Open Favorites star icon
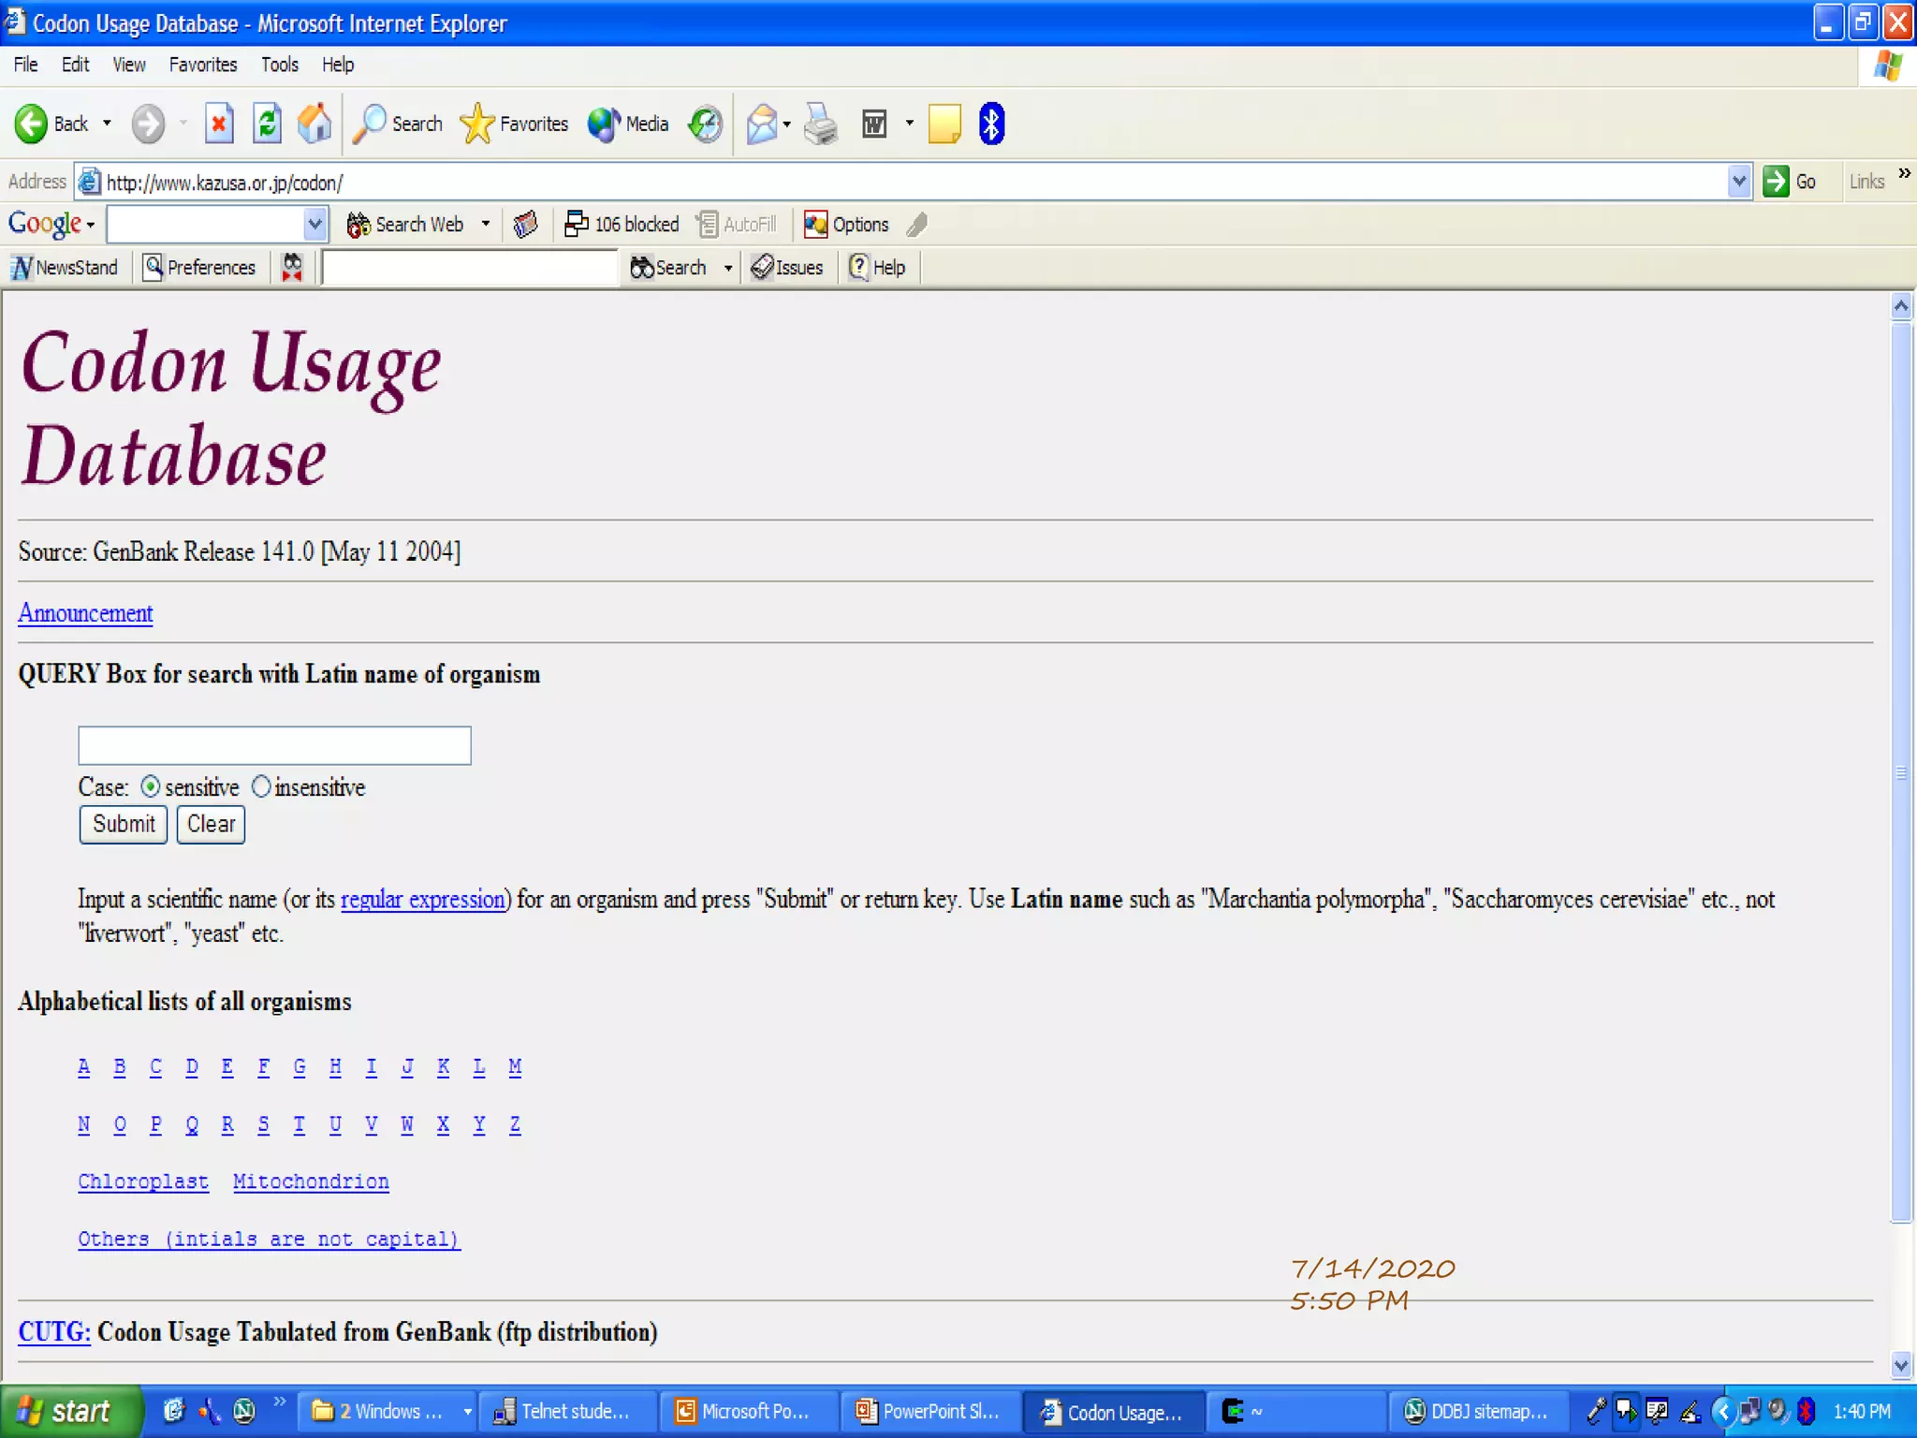 (477, 124)
